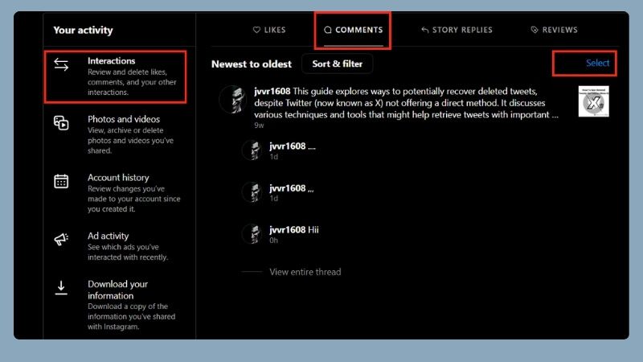This screenshot has height=362, width=643.
Task: Open the Sort & filter options
Action: (337, 64)
